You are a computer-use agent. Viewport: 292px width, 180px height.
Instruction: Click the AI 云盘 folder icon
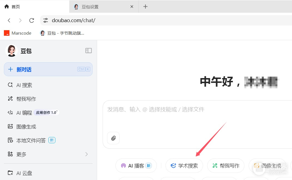pos(10,173)
